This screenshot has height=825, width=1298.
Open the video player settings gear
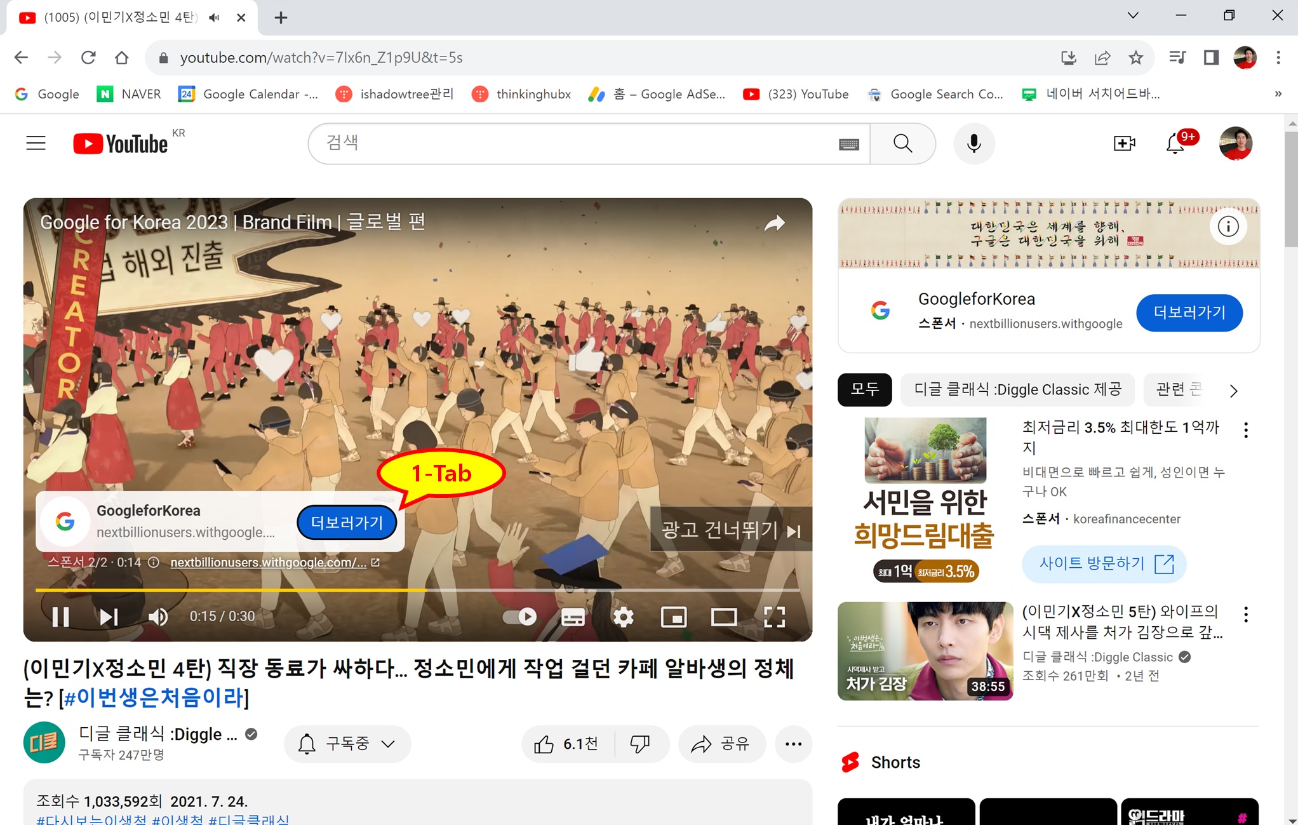[623, 617]
